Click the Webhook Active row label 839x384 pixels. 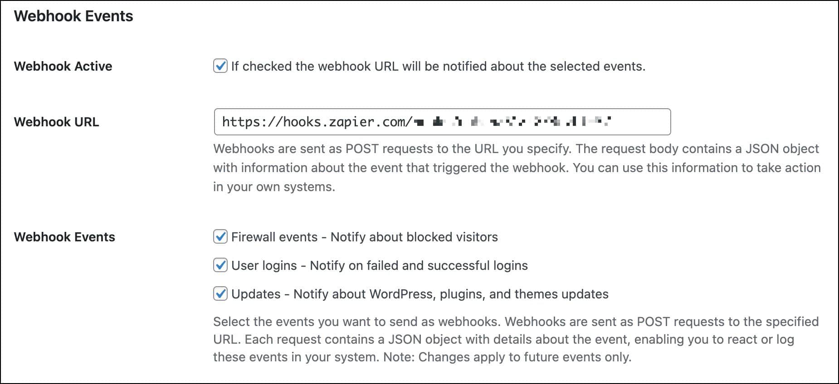(x=63, y=66)
